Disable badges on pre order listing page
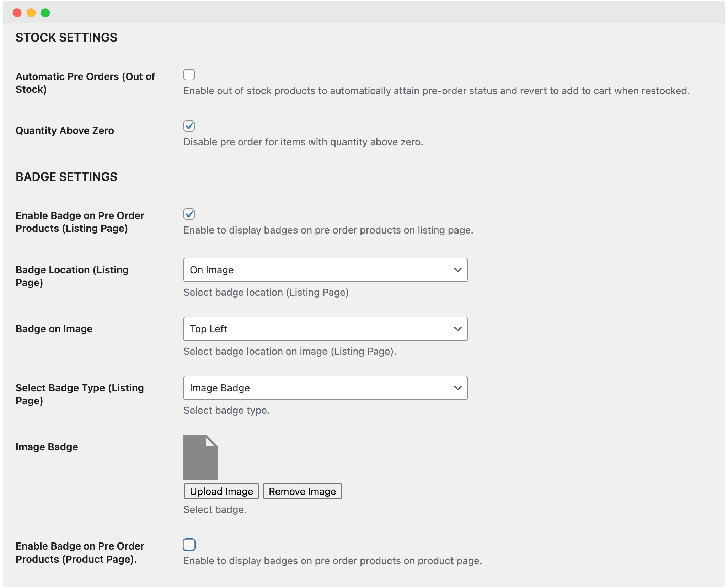 pos(189,214)
